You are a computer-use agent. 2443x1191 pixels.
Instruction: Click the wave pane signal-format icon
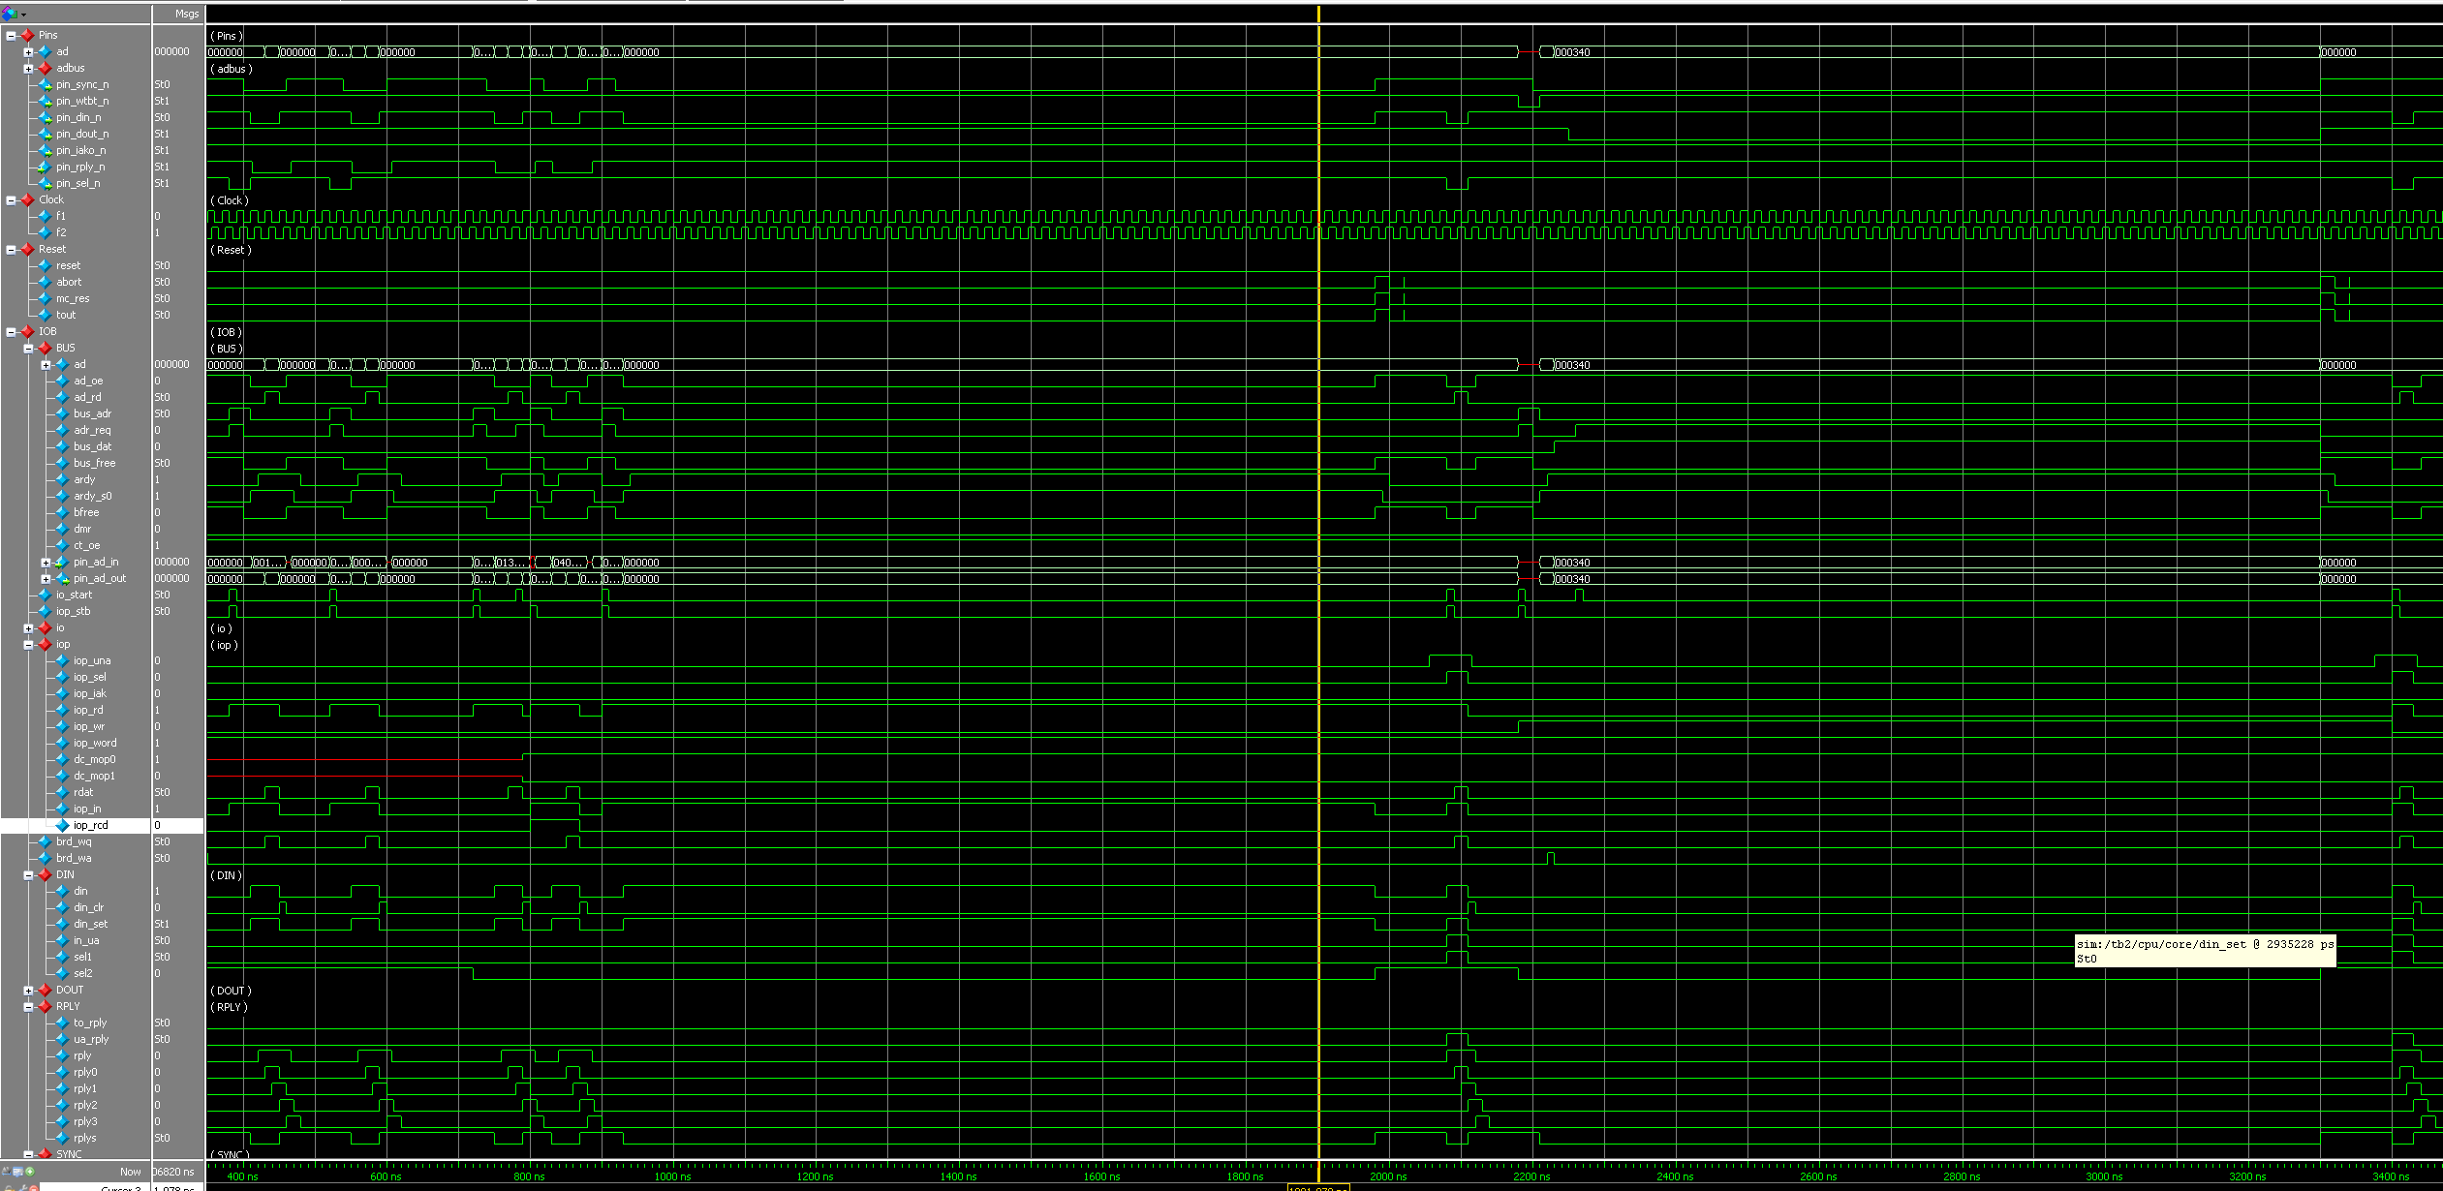(9, 14)
